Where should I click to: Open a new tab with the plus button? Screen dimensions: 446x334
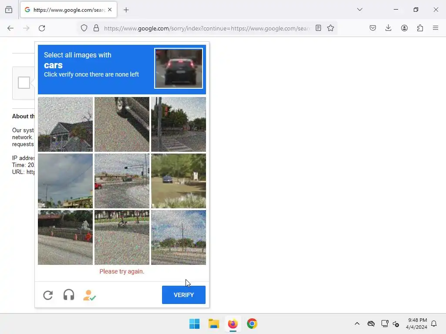126,10
